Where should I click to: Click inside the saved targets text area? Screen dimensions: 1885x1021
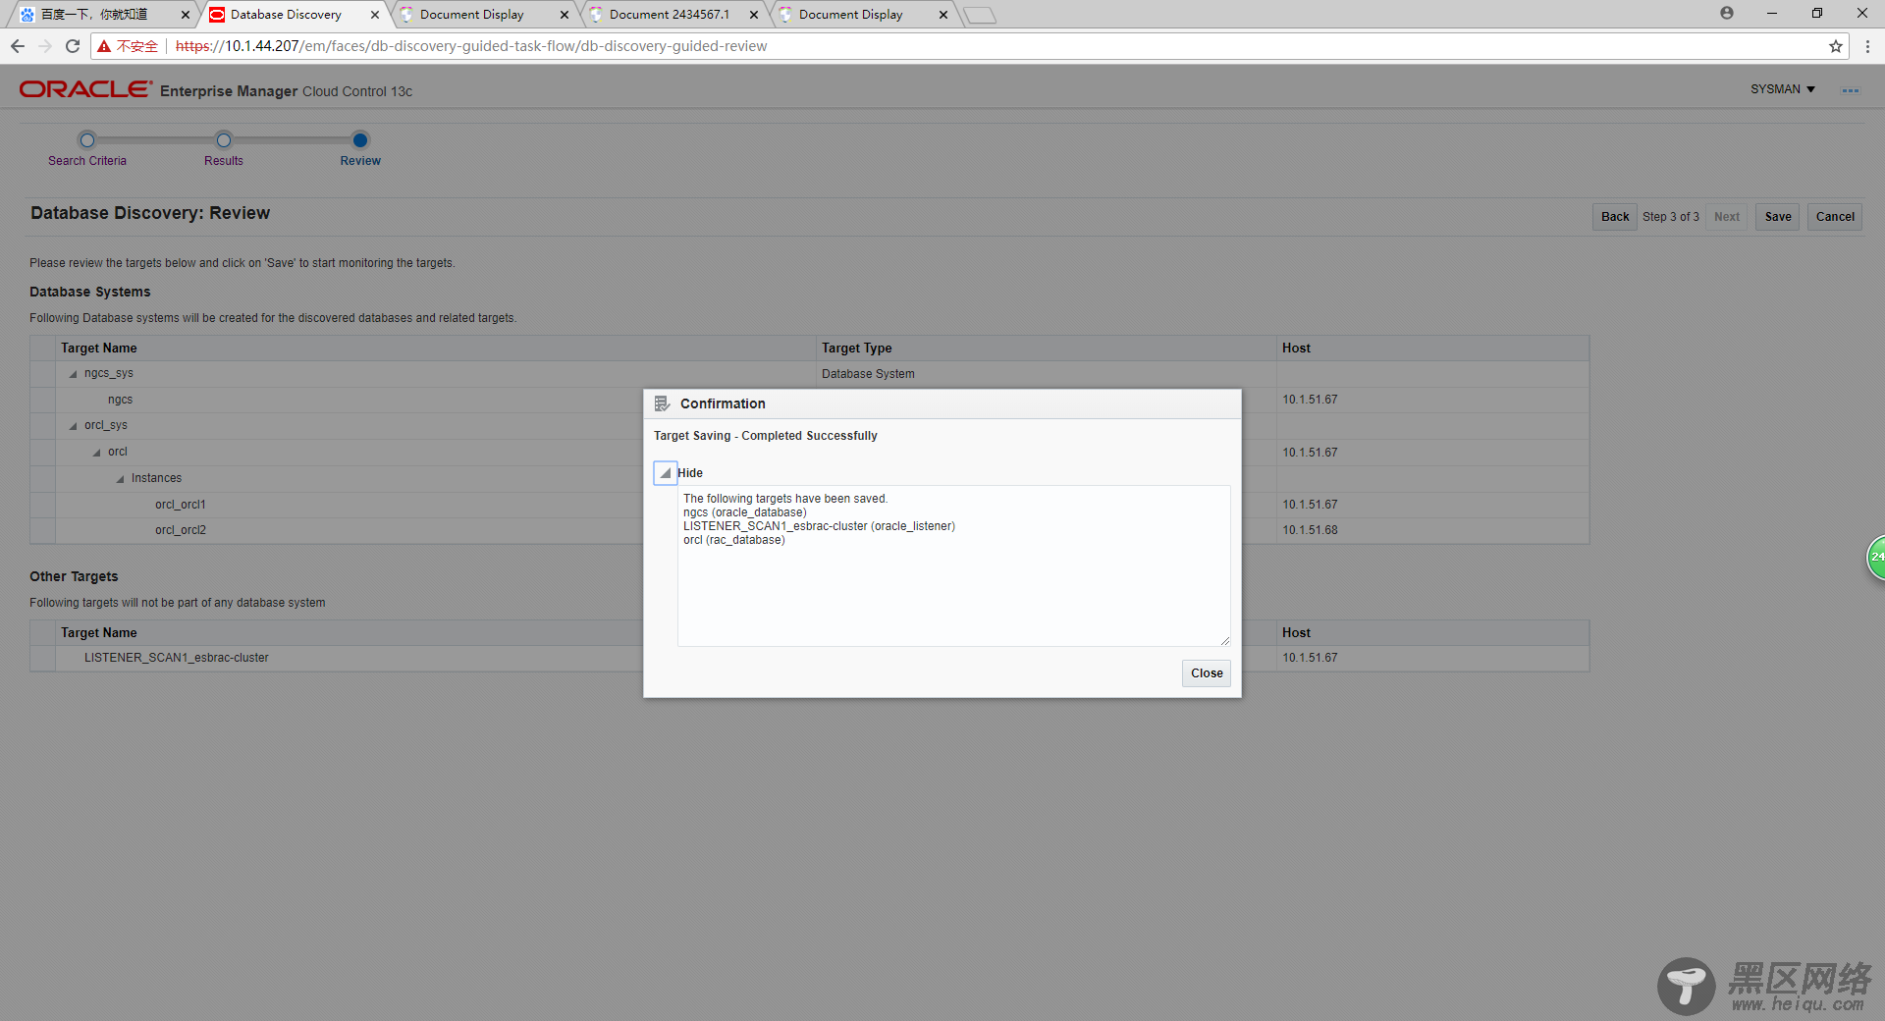click(x=953, y=565)
